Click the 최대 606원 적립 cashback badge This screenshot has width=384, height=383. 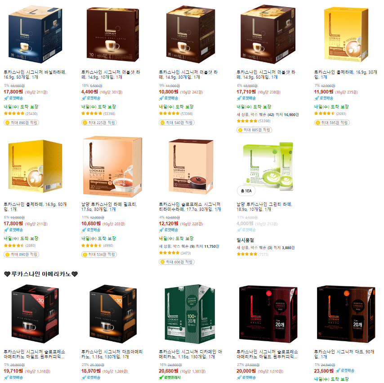point(177,262)
